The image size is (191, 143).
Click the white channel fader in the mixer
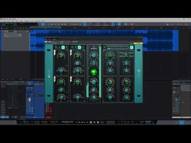(30, 100)
